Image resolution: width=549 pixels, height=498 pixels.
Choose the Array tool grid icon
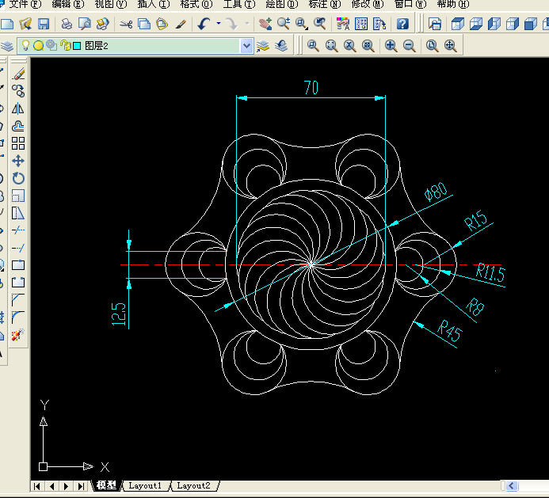coord(18,143)
